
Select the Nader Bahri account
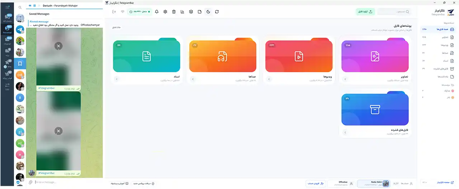tap(374, 183)
